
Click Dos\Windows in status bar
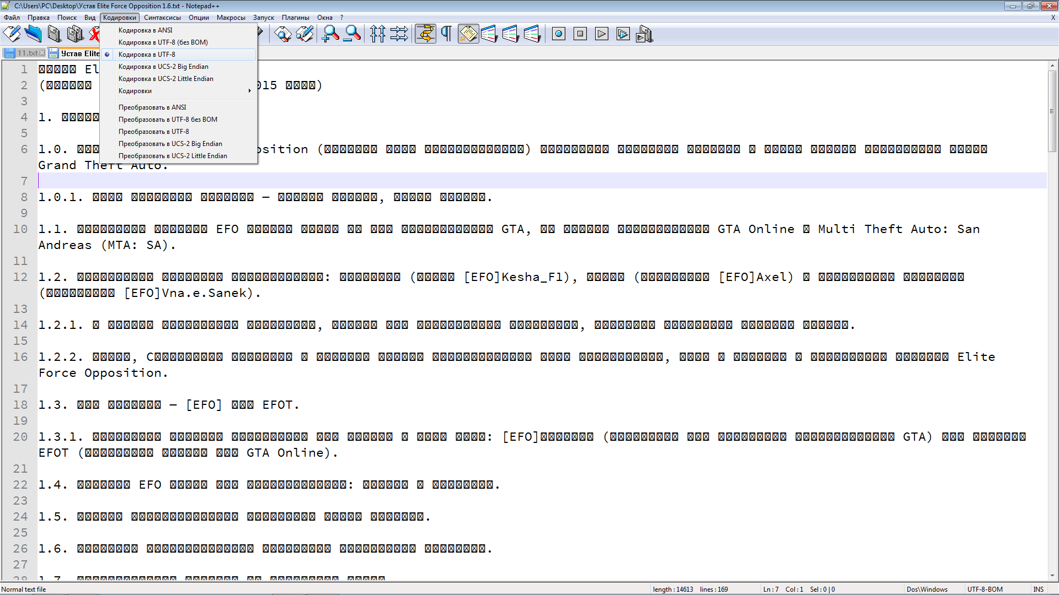(927, 589)
